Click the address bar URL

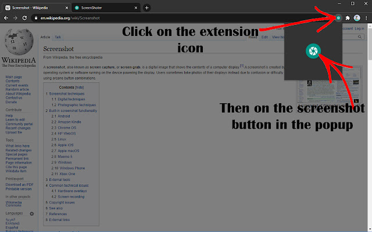[70, 18]
